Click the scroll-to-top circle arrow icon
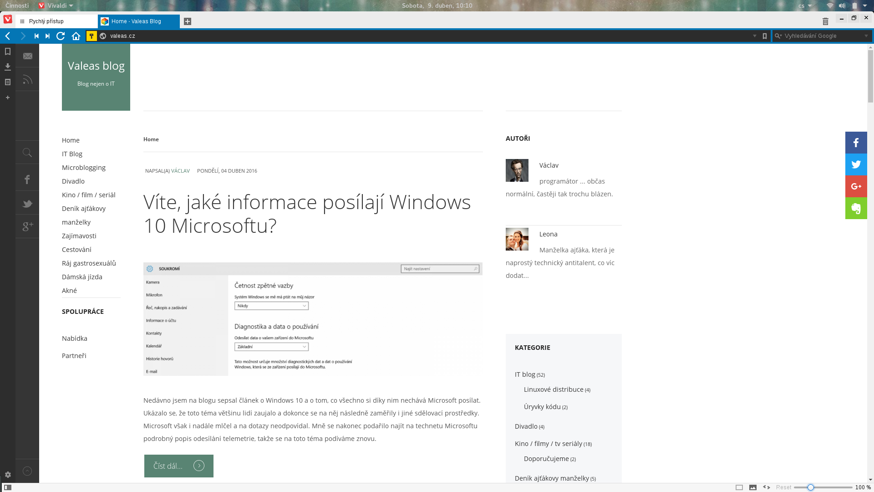This screenshot has width=874, height=492. (x=27, y=471)
